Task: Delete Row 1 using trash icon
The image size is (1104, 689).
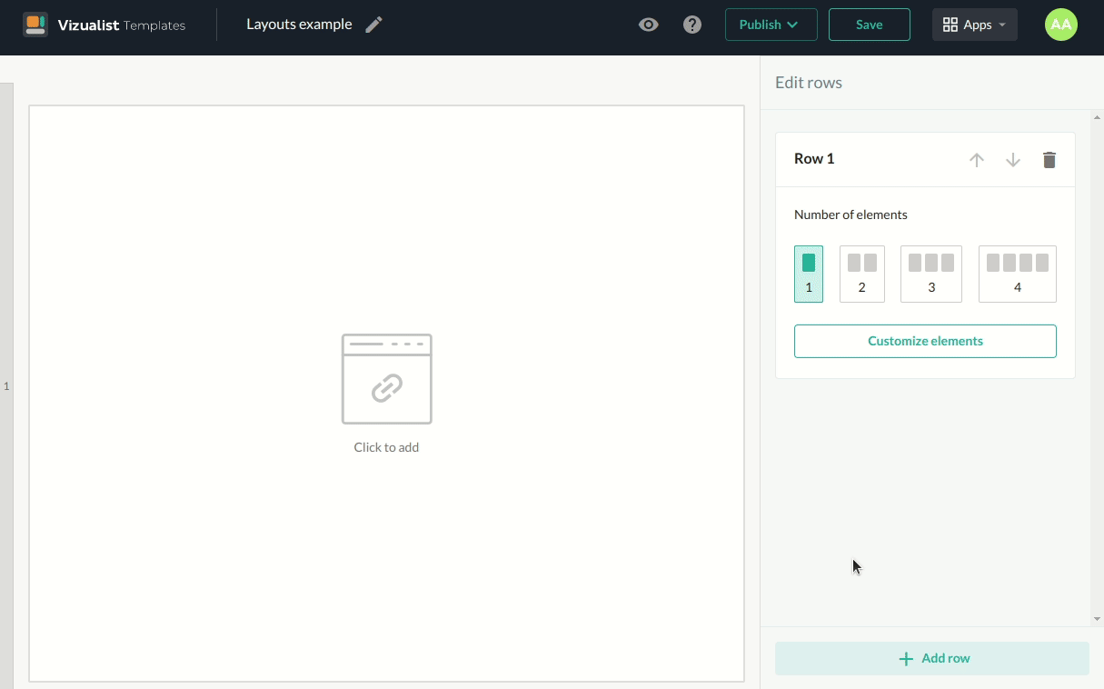Action: pos(1049,160)
